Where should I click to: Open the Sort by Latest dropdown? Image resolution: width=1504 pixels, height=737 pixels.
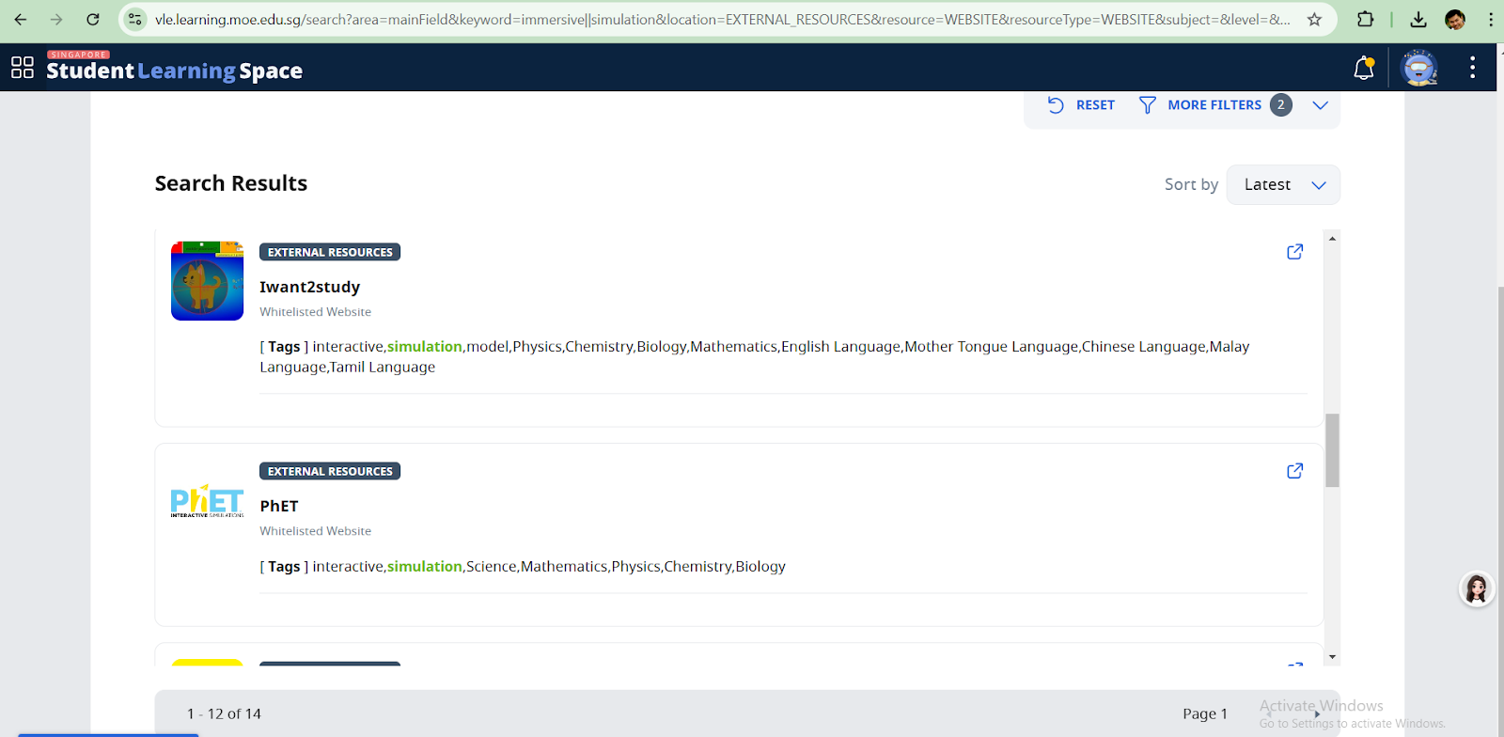[1283, 185]
